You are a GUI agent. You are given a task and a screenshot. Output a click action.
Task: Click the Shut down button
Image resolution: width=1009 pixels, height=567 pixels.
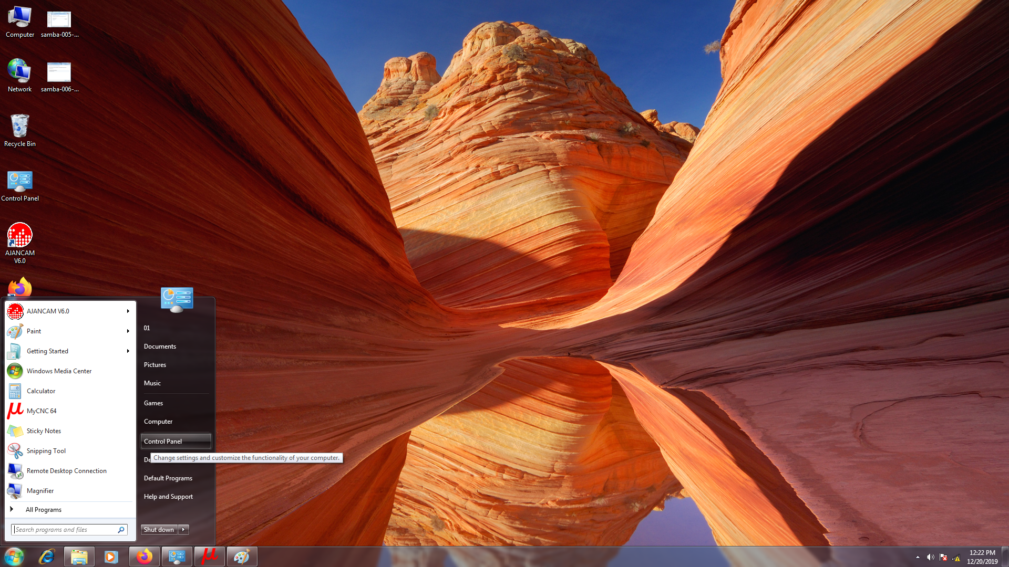159,530
